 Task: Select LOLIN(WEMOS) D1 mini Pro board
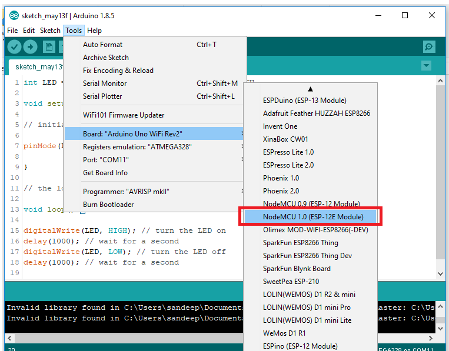click(310, 307)
